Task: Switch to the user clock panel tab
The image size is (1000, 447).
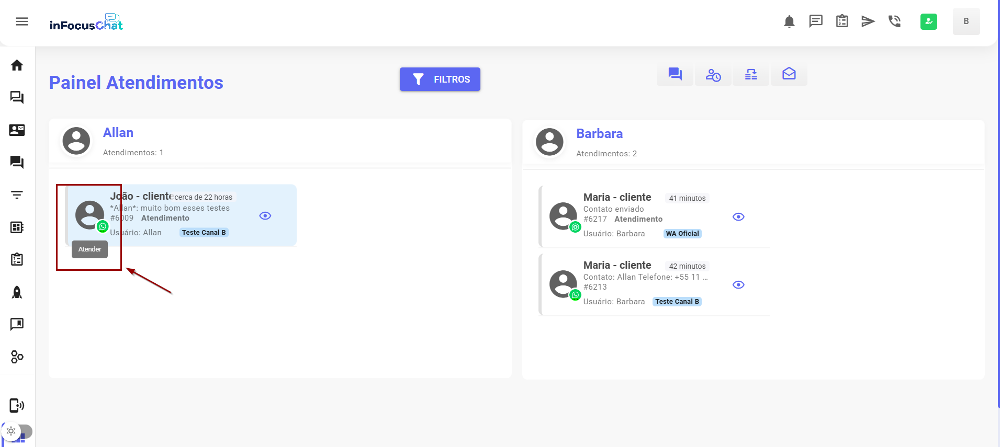Action: tap(713, 75)
